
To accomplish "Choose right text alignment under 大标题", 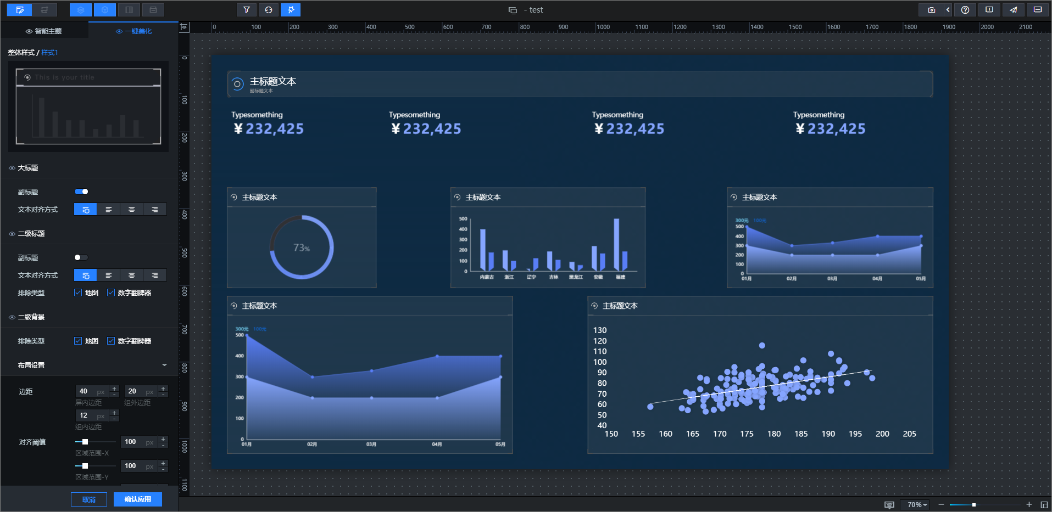I will 155,210.
